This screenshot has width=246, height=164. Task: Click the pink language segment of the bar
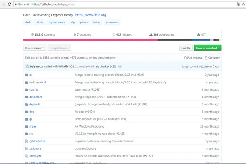91,40
